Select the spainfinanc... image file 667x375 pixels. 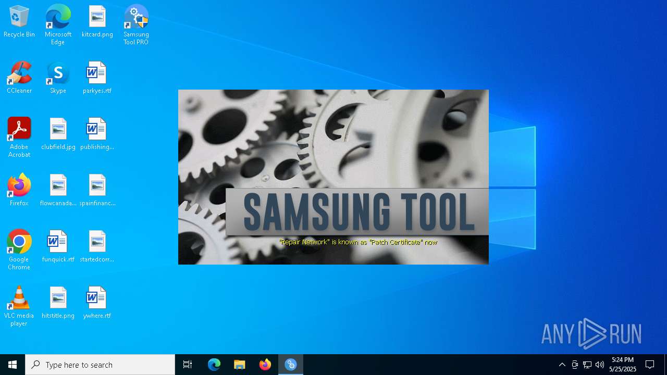(x=97, y=191)
